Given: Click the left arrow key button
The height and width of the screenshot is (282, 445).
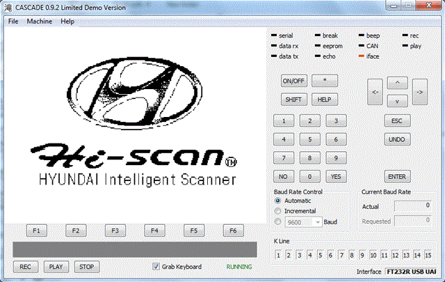Looking at the screenshot, I should [375, 92].
